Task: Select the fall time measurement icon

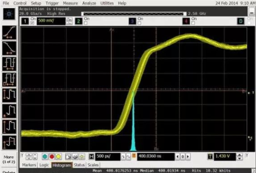Action: click(9, 48)
